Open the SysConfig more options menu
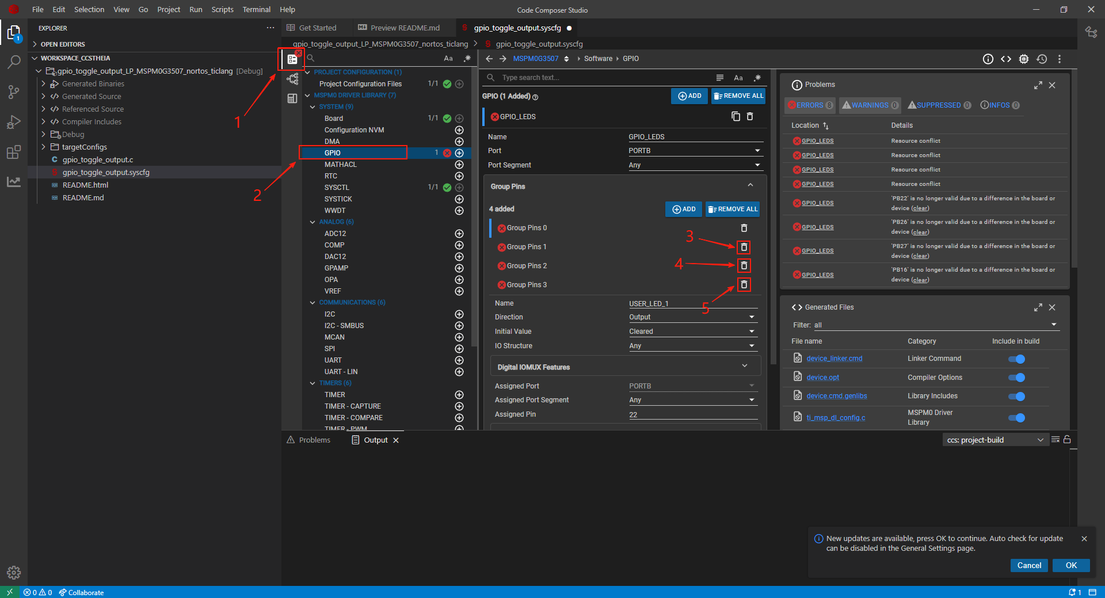 click(x=1060, y=59)
